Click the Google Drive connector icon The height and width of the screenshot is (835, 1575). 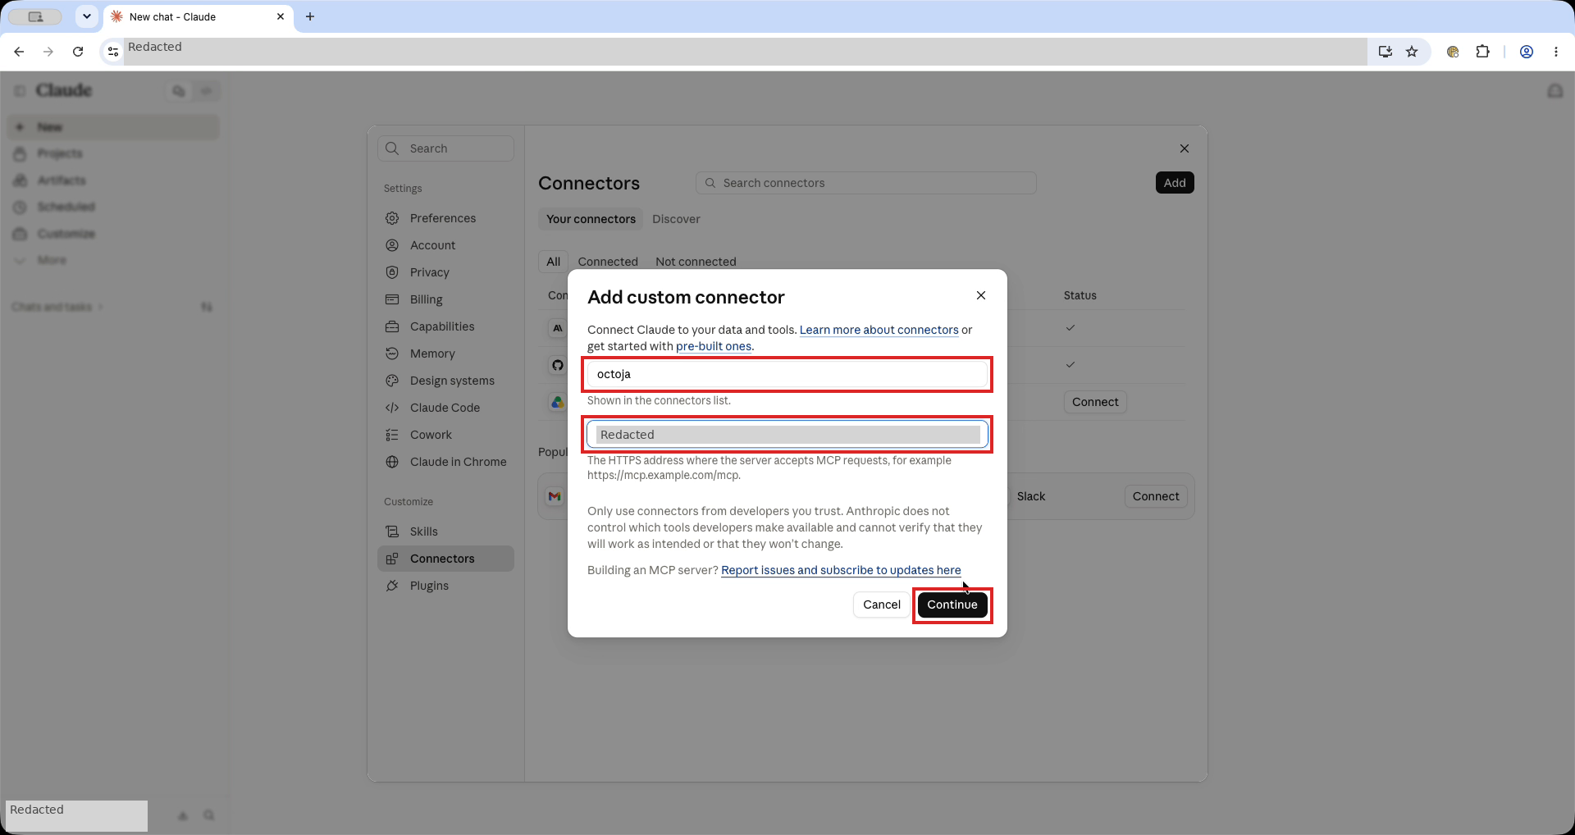click(558, 402)
